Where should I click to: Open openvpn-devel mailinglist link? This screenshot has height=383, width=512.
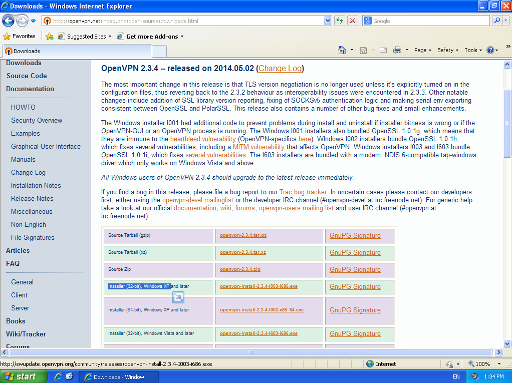tap(197, 200)
